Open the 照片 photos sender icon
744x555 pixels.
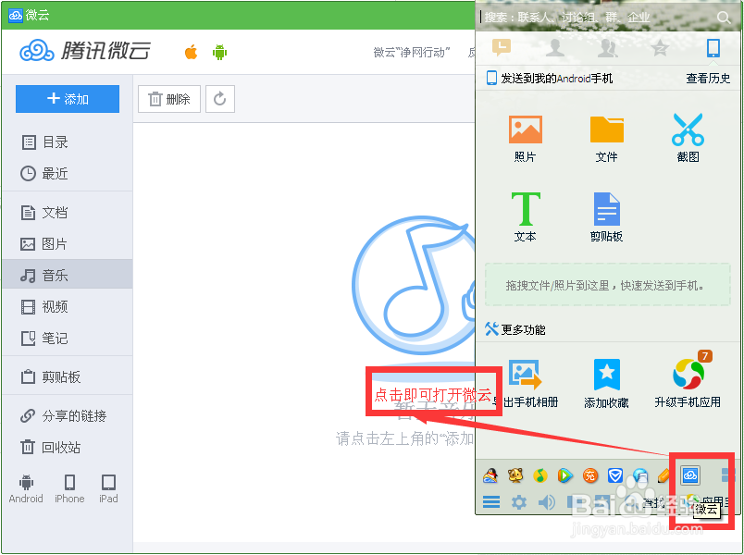point(525,132)
